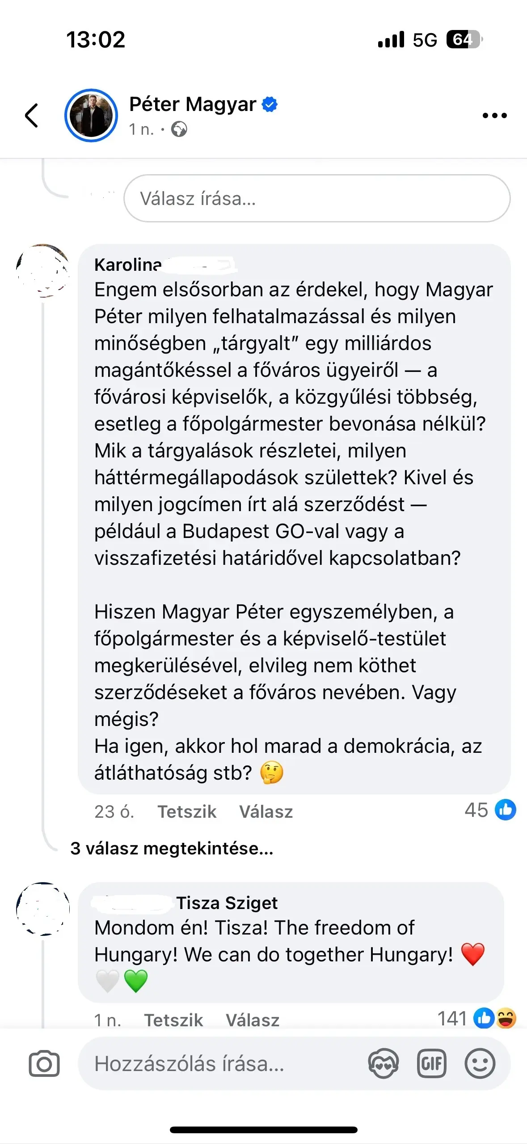Like the Tisza Sziget comment with Tetszik

click(173, 1020)
